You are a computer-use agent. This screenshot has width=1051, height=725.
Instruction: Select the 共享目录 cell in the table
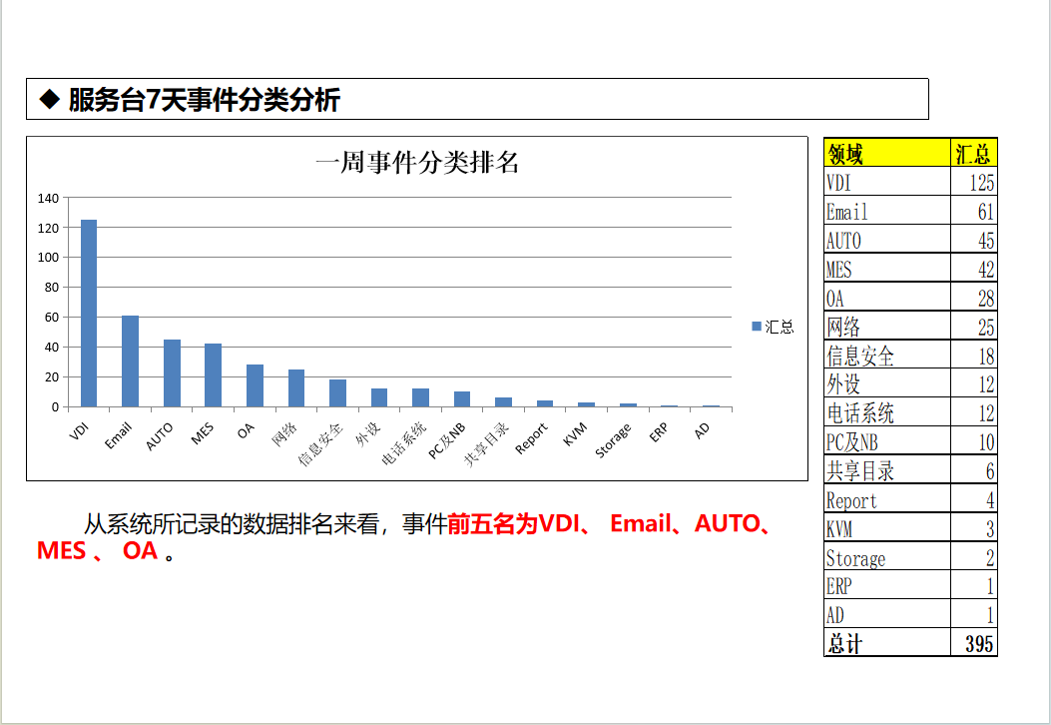click(x=885, y=471)
